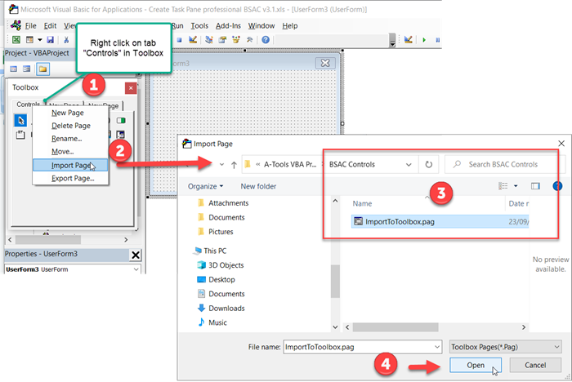Select 3D Objects in navigation pane
Screen dimensions: 572x382
[221, 265]
